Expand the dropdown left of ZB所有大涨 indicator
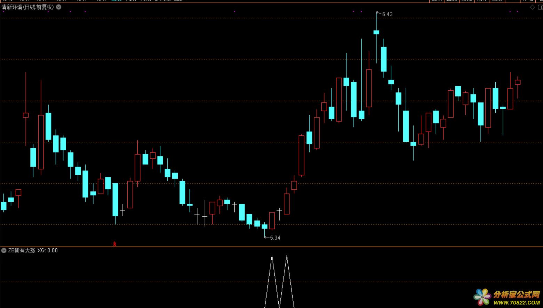Image resolution: width=543 pixels, height=308 pixels. [x=4, y=250]
